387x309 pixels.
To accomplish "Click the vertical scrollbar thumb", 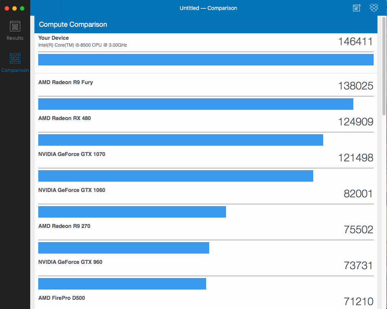I will click(x=384, y=66).
